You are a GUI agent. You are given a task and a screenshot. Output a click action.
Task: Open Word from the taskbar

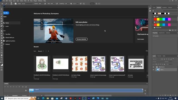pyautogui.click(x=66, y=98)
